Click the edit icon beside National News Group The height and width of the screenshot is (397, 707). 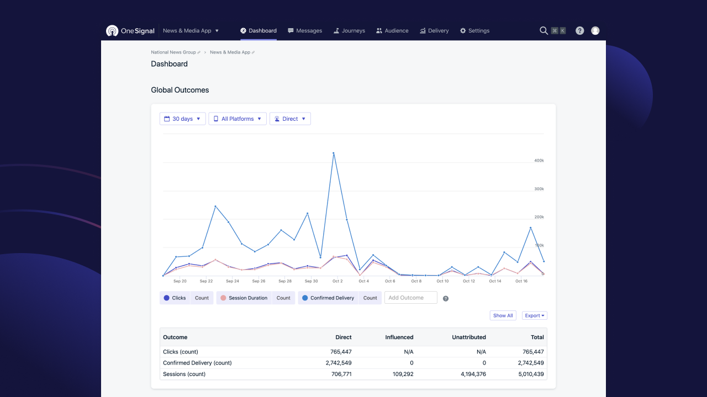[x=199, y=52]
